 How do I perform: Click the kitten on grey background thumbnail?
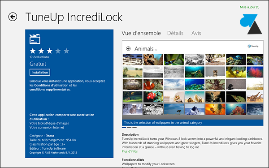click(215, 72)
